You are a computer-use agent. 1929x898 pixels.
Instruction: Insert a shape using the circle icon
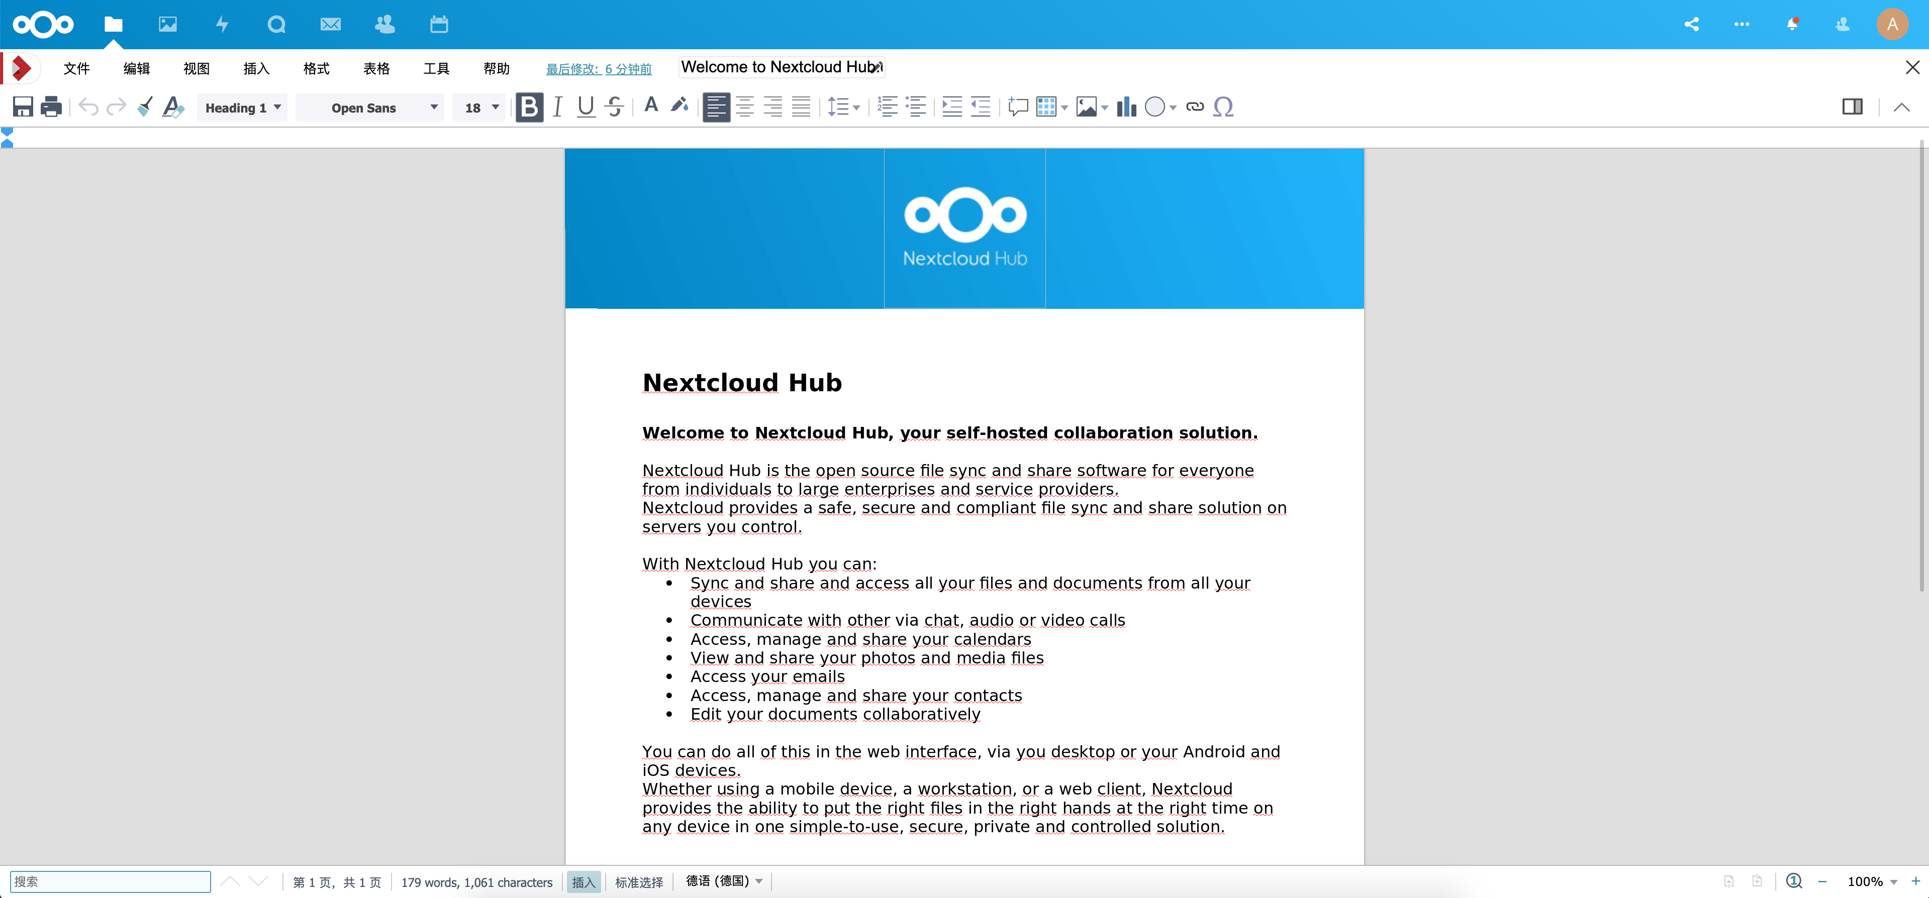[x=1155, y=107]
